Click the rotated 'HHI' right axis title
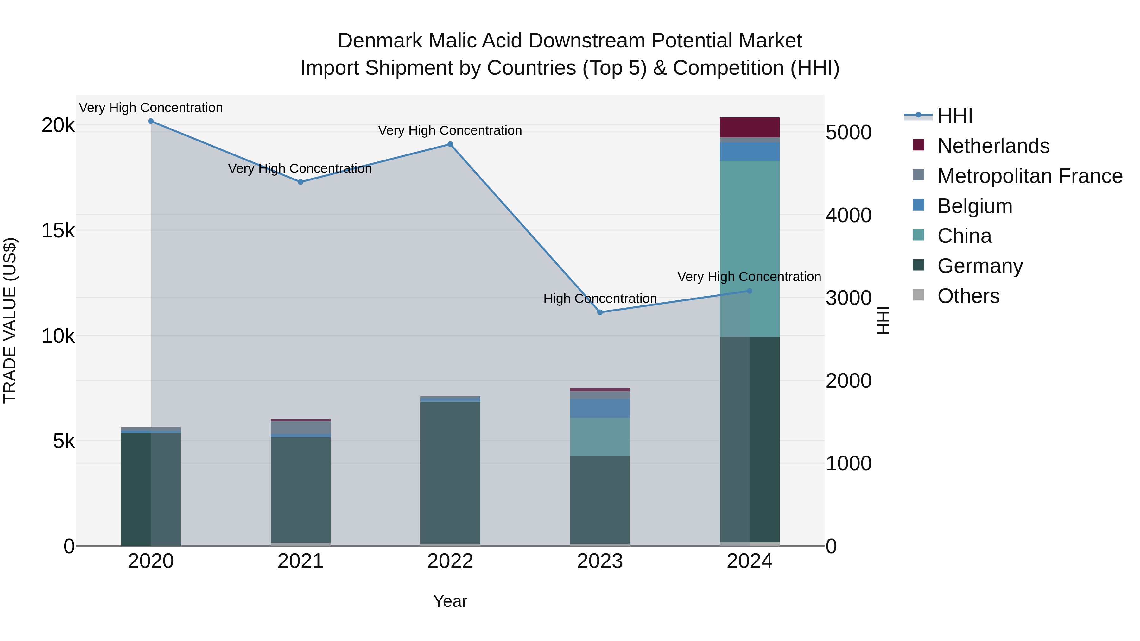Viewport: 1140px width, 641px height. click(883, 320)
